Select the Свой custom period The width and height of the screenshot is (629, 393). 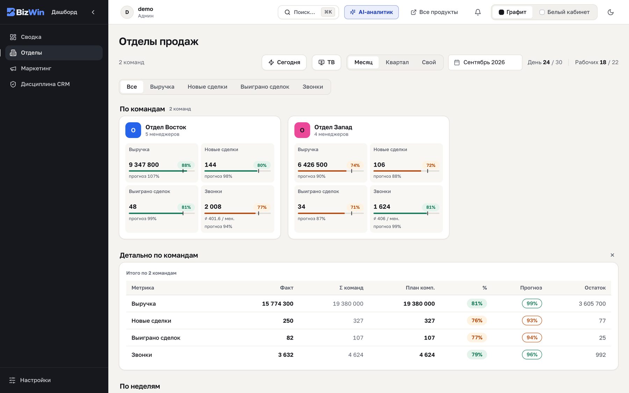tap(429, 63)
